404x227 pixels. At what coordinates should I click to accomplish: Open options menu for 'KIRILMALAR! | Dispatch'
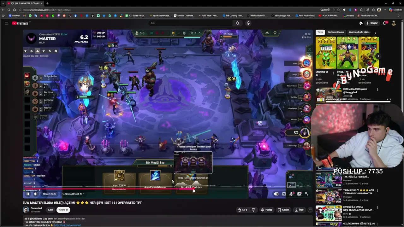coord(377,90)
